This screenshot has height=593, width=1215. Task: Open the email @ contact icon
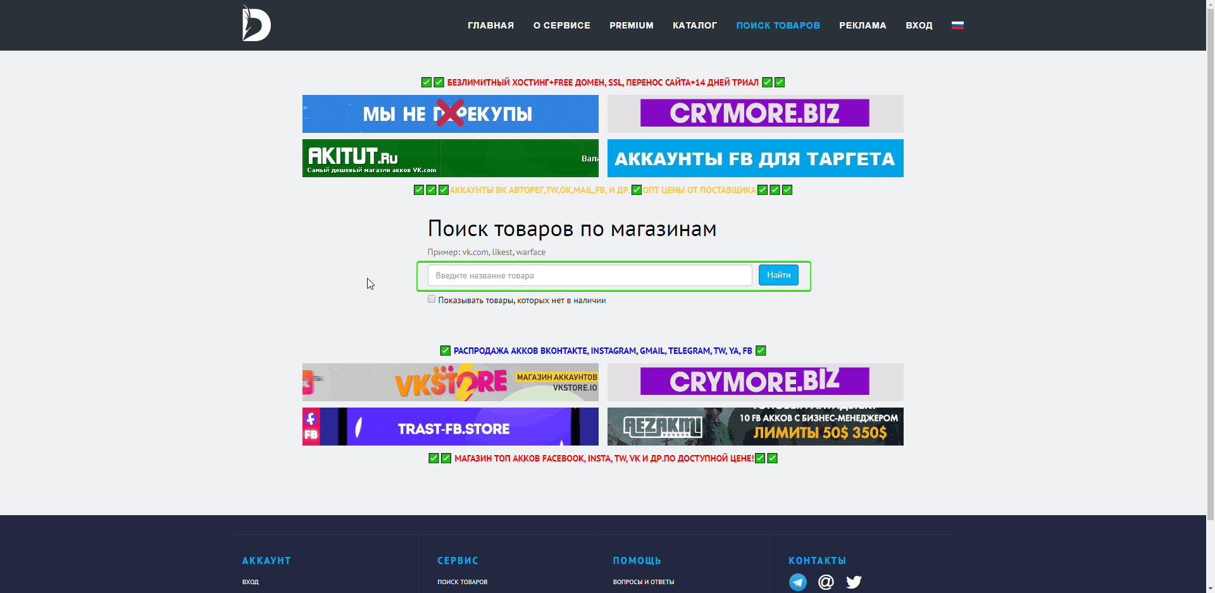coord(826,582)
